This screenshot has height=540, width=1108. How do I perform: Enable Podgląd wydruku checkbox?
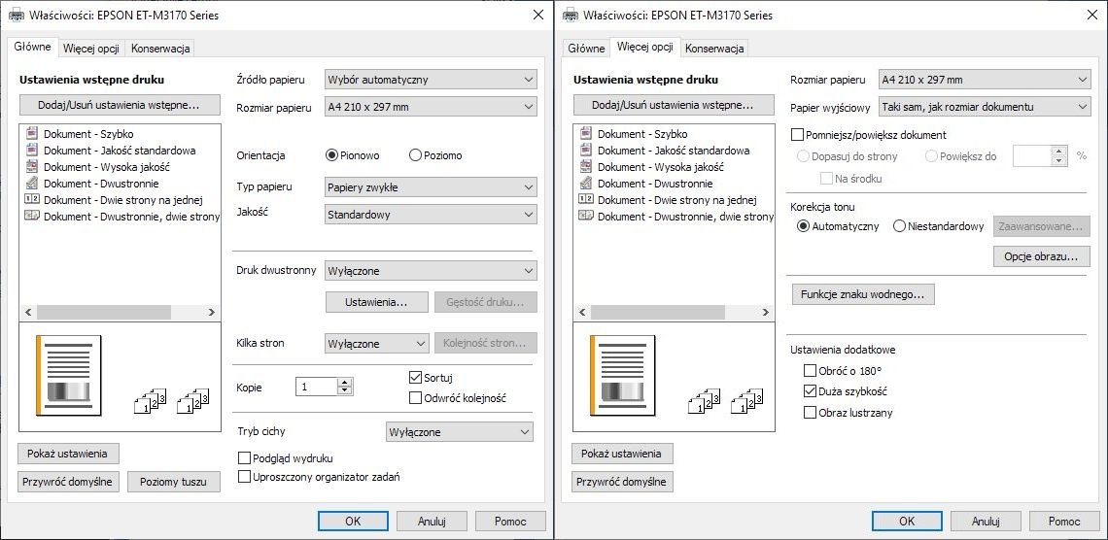(245, 457)
